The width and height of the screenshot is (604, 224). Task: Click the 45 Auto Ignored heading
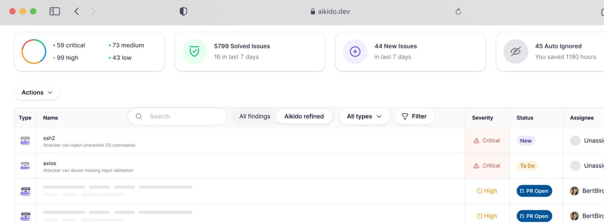tap(558, 46)
